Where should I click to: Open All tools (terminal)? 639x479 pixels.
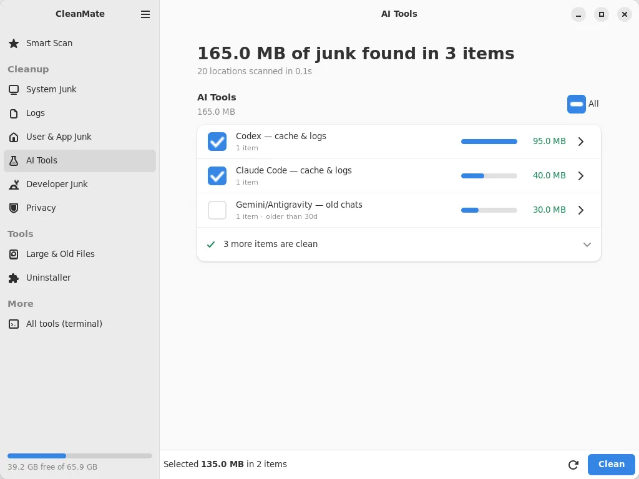pos(80,324)
